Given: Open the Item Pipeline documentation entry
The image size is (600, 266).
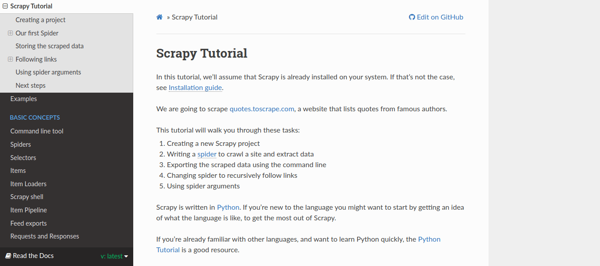Looking at the screenshot, I should pyautogui.click(x=28, y=210).
